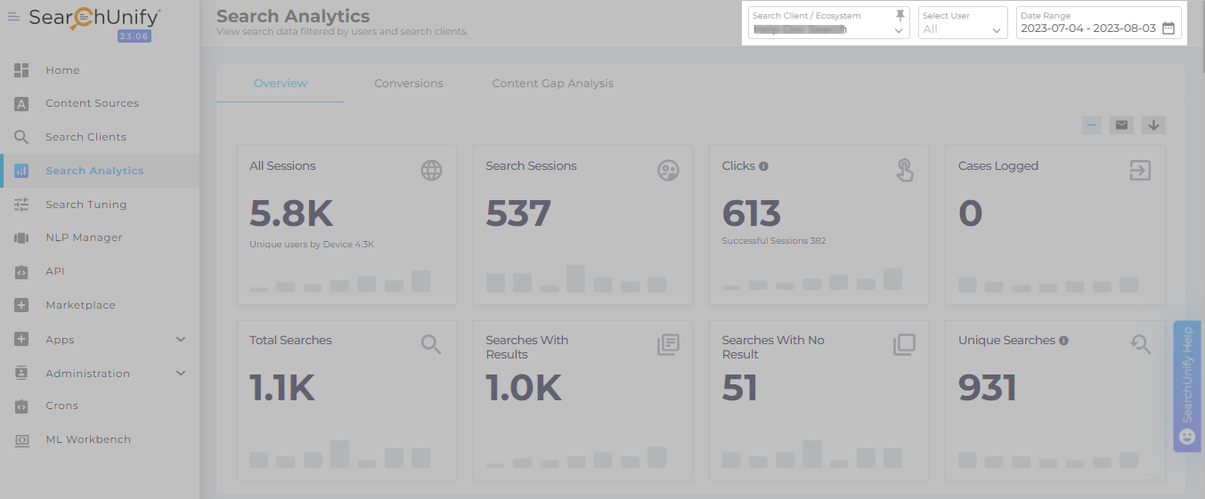This screenshot has width=1205, height=499.
Task: Click the info icon next to Clicks
Action: click(763, 166)
